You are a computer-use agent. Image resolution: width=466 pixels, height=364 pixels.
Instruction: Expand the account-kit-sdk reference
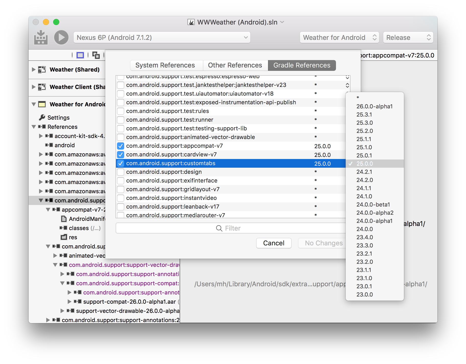click(x=41, y=136)
